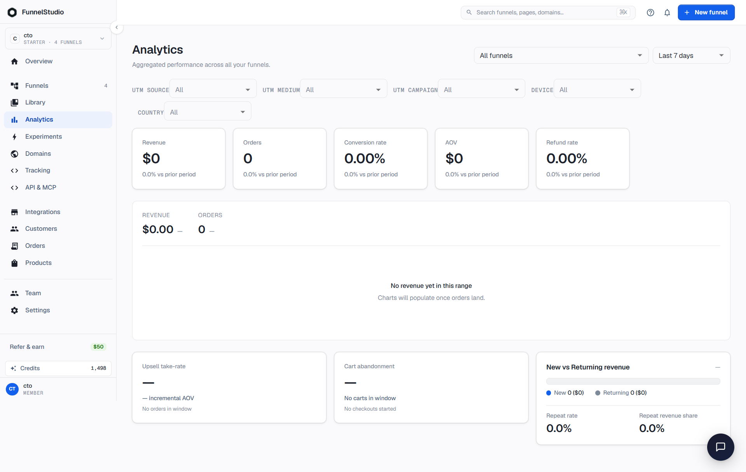
Task: Click the Conversion rate metric card
Action: click(x=381, y=159)
